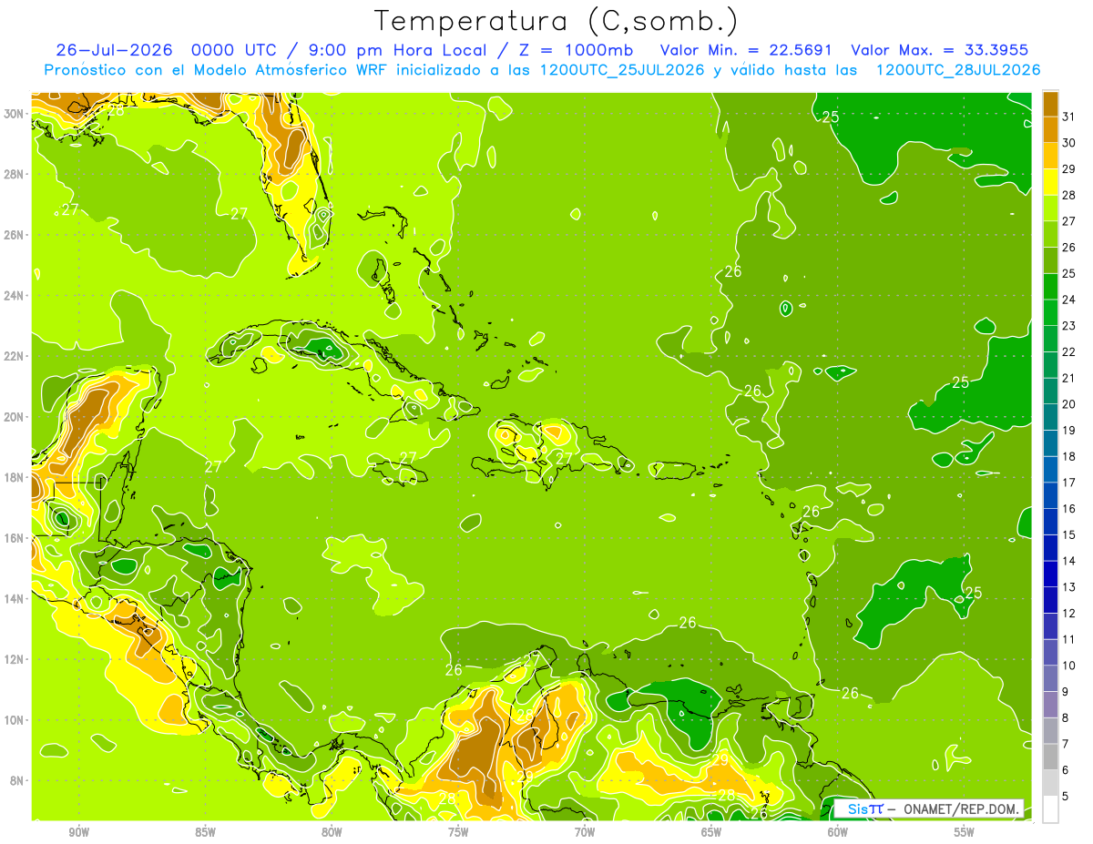Click the darkest brown swatch atop color scale

(x=1051, y=104)
